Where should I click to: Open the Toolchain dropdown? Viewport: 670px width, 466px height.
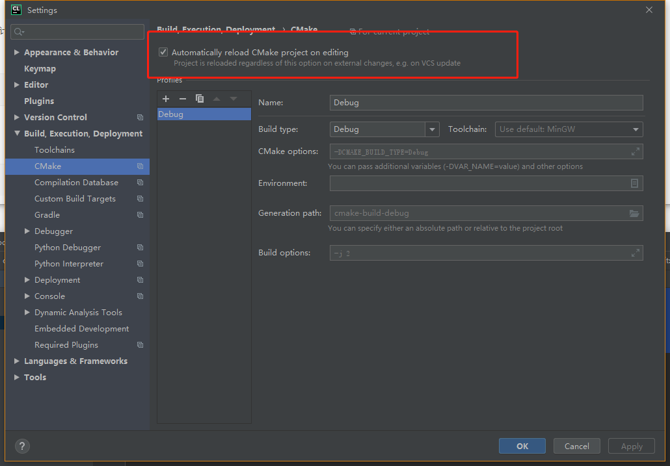[636, 129]
